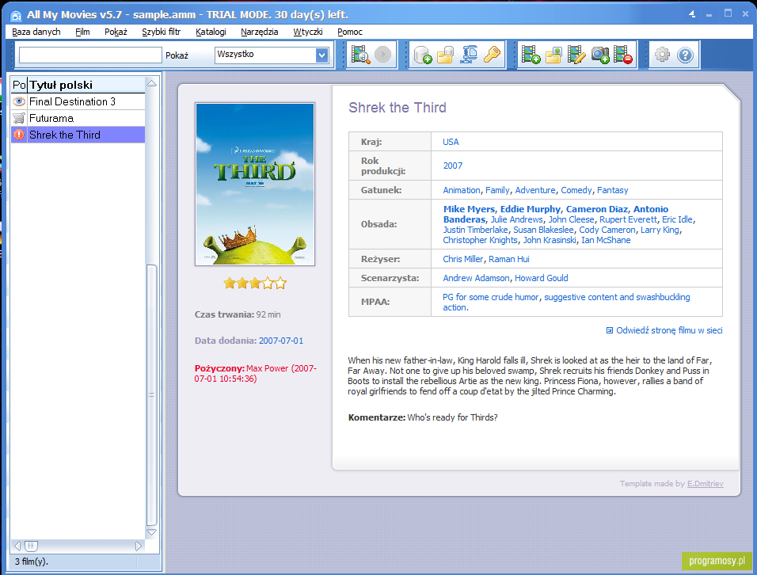Select Shrek the Third in the movie list

tap(78, 135)
